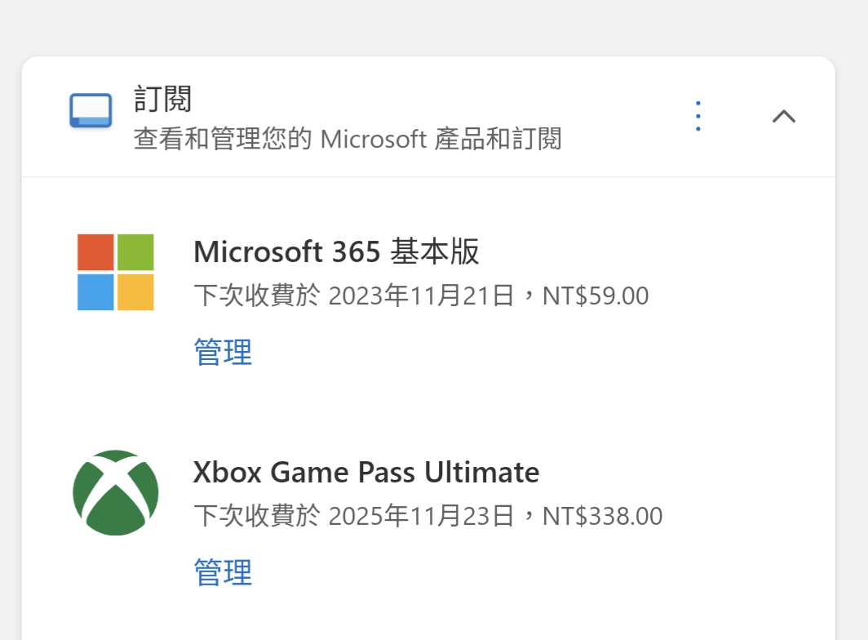
Task: Select the Xbox Game Pass Ultimate title
Action: pos(366,472)
